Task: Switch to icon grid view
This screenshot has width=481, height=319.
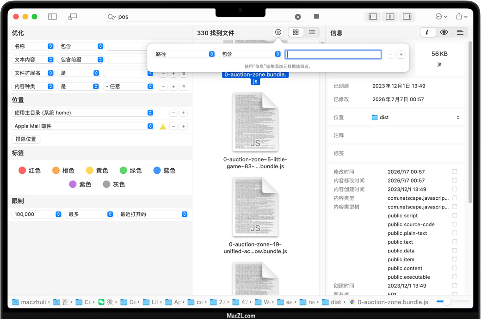Action: (x=296, y=32)
